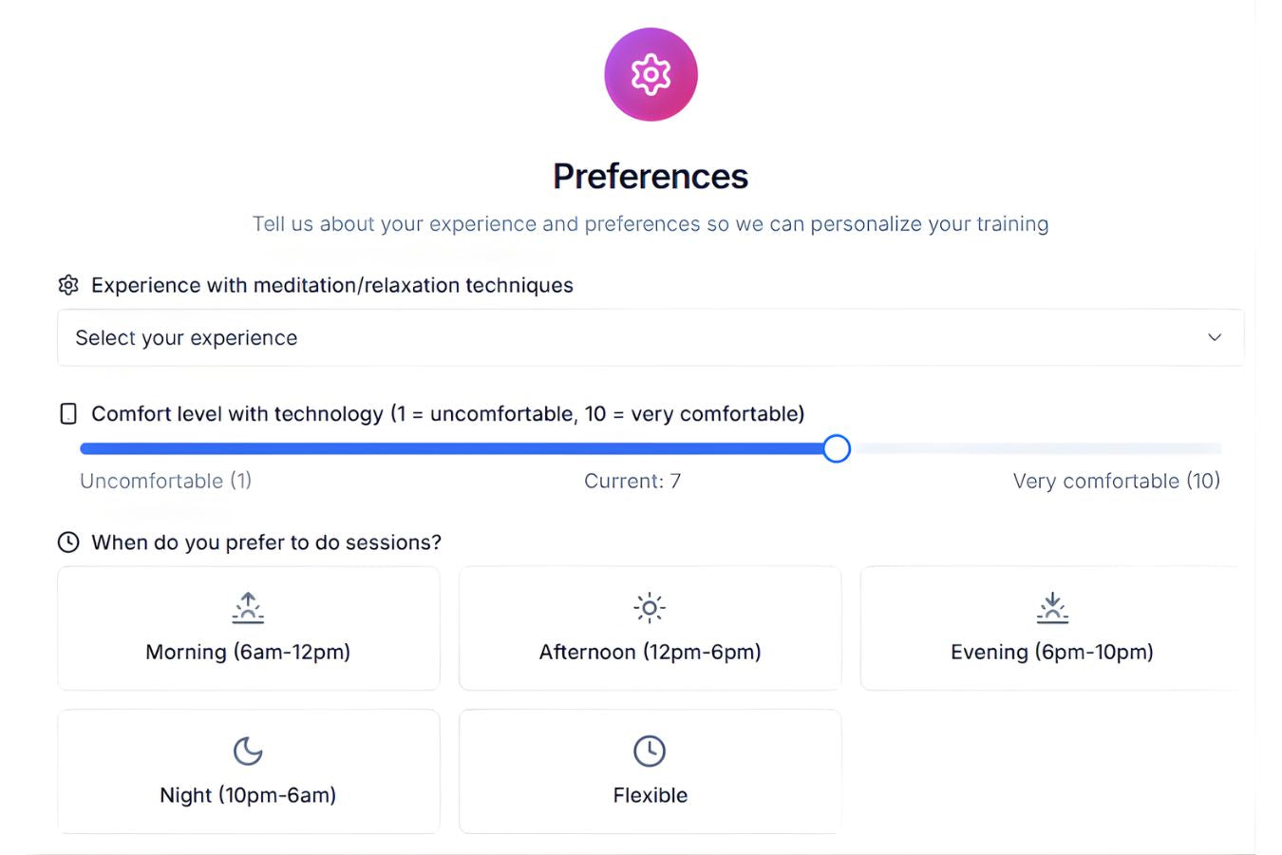The image size is (1282, 855).
Task: Click the sun icon in Afternoon card
Action: pos(650,608)
